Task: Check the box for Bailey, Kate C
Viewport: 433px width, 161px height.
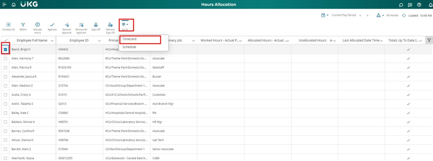Action: coord(6,113)
